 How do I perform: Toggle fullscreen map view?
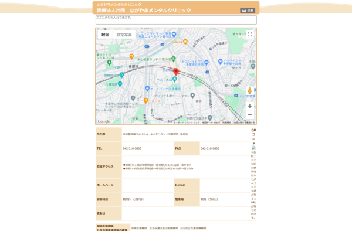coord(250,35)
